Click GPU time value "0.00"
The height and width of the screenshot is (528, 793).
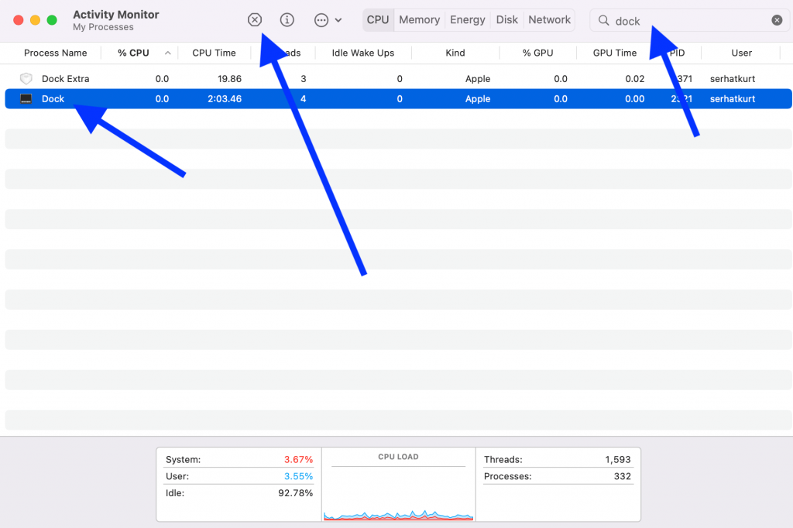(x=635, y=98)
